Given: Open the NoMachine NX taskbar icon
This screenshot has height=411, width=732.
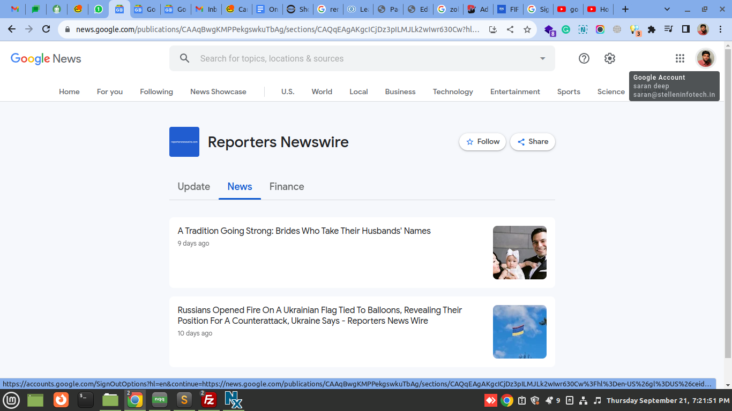Looking at the screenshot, I should 234,400.
